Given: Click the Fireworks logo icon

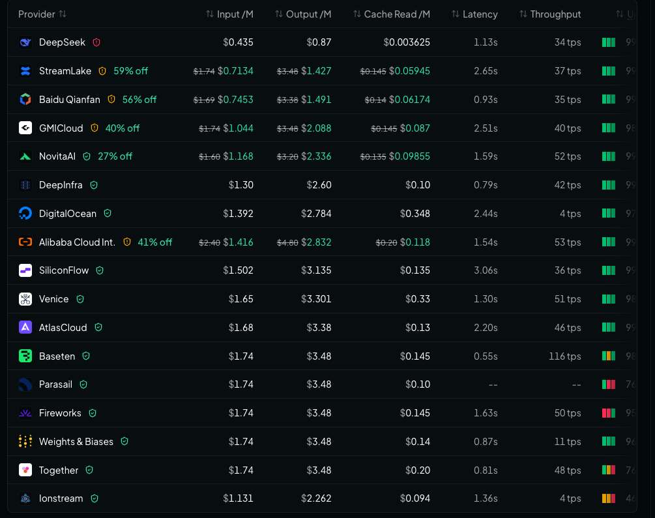Looking at the screenshot, I should 25,413.
